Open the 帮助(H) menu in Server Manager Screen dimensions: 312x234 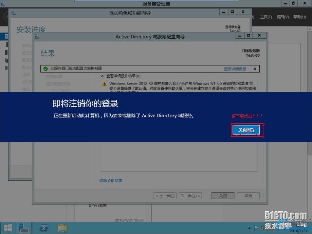pyautogui.click(x=300, y=17)
